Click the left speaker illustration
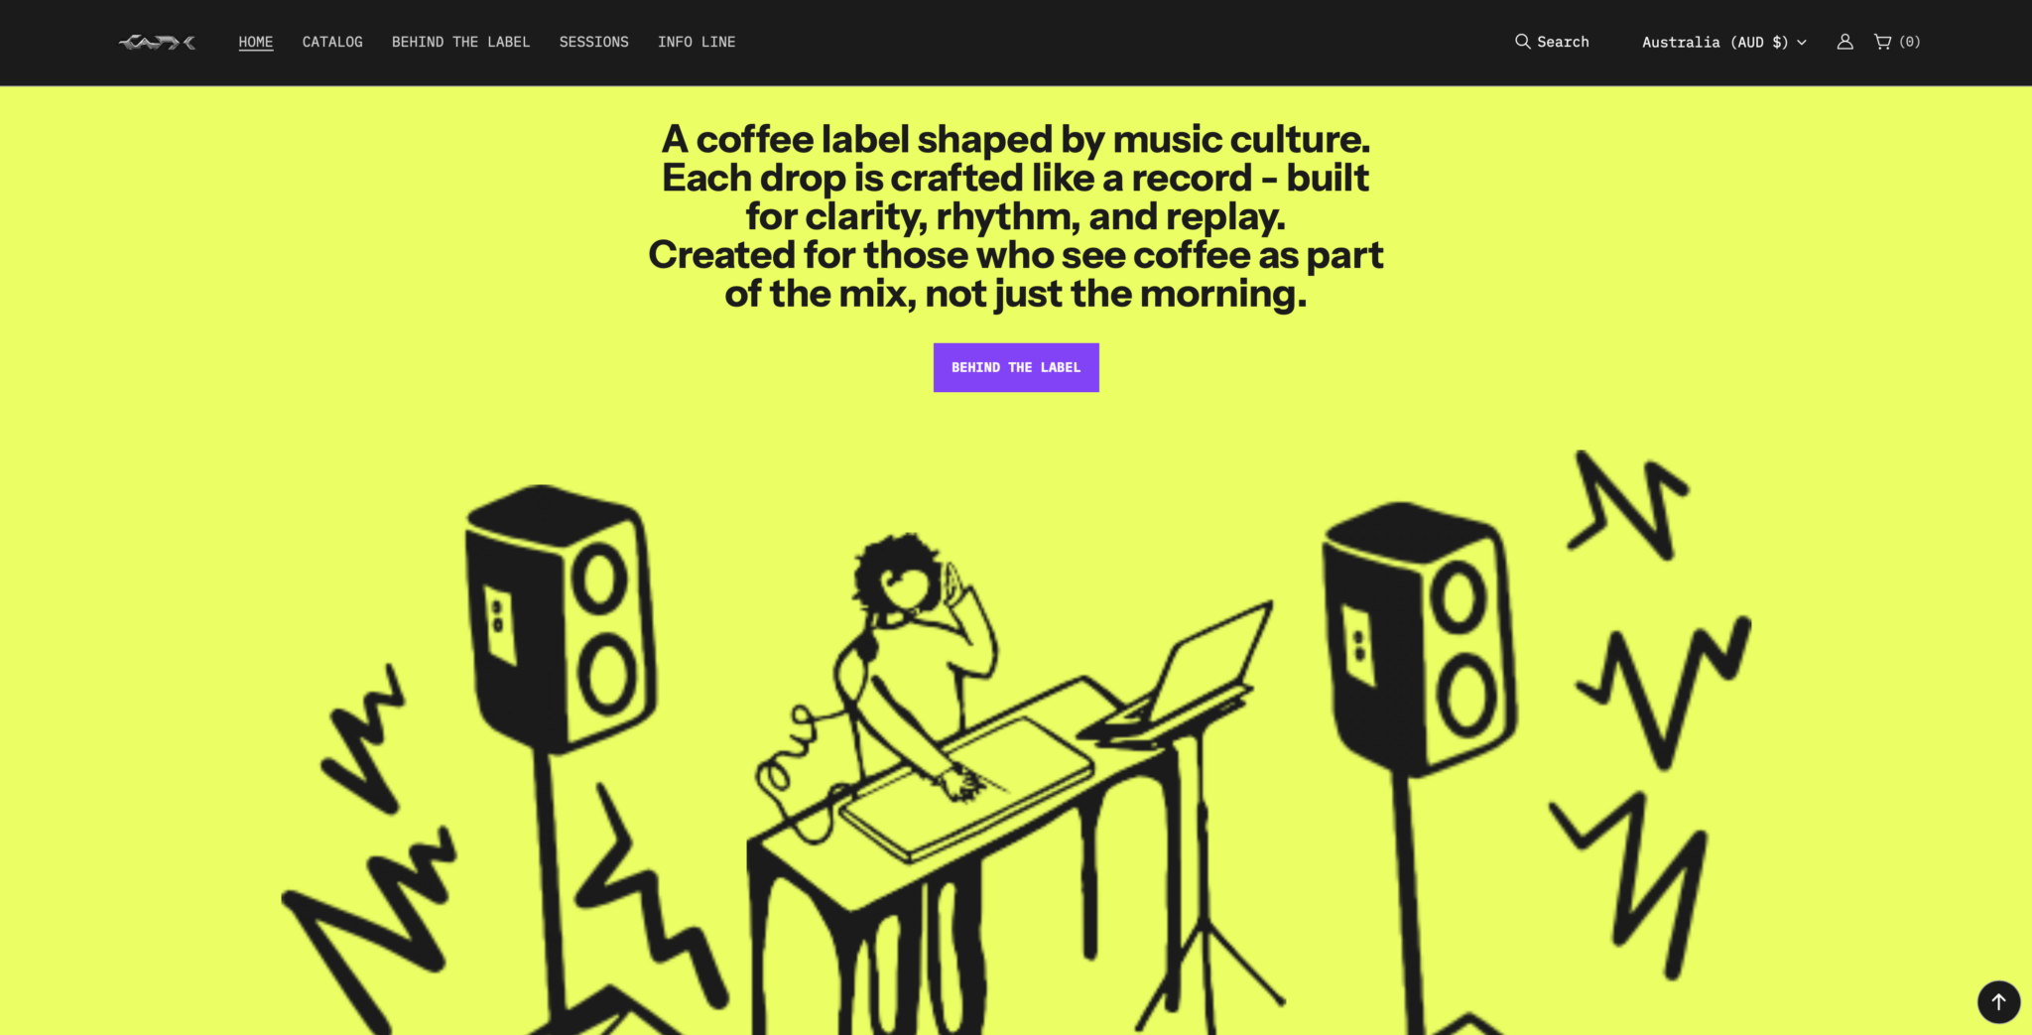The width and height of the screenshot is (2032, 1035). coord(561,615)
